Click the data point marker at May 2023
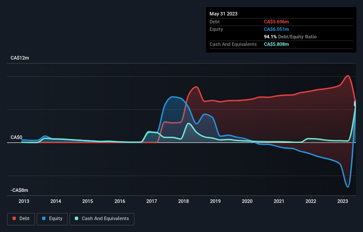The height and width of the screenshot is (232, 363). point(355,104)
